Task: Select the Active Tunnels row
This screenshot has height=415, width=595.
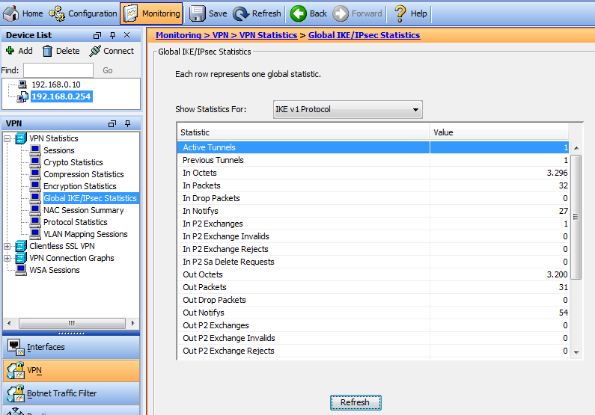Action: [x=373, y=147]
